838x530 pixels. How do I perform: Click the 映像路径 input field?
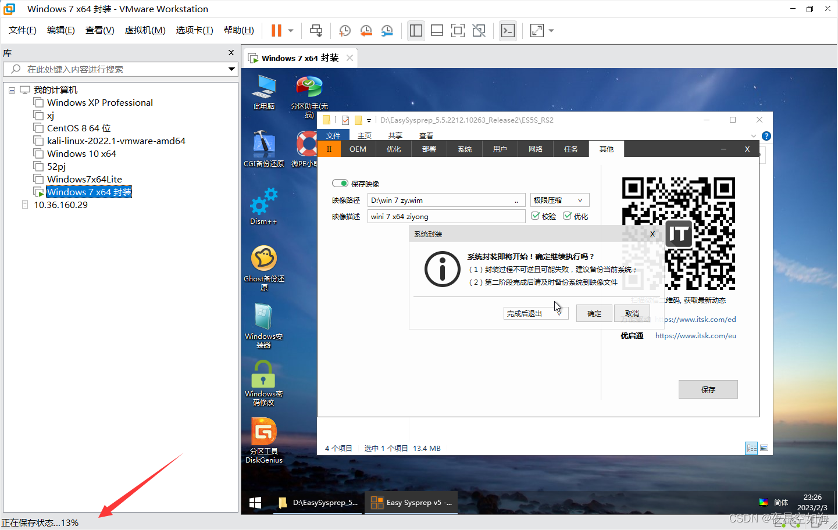[446, 200]
